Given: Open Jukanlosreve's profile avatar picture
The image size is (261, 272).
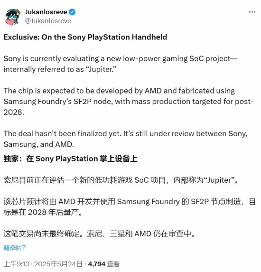Looking at the screenshot, I should pos(13,17).
